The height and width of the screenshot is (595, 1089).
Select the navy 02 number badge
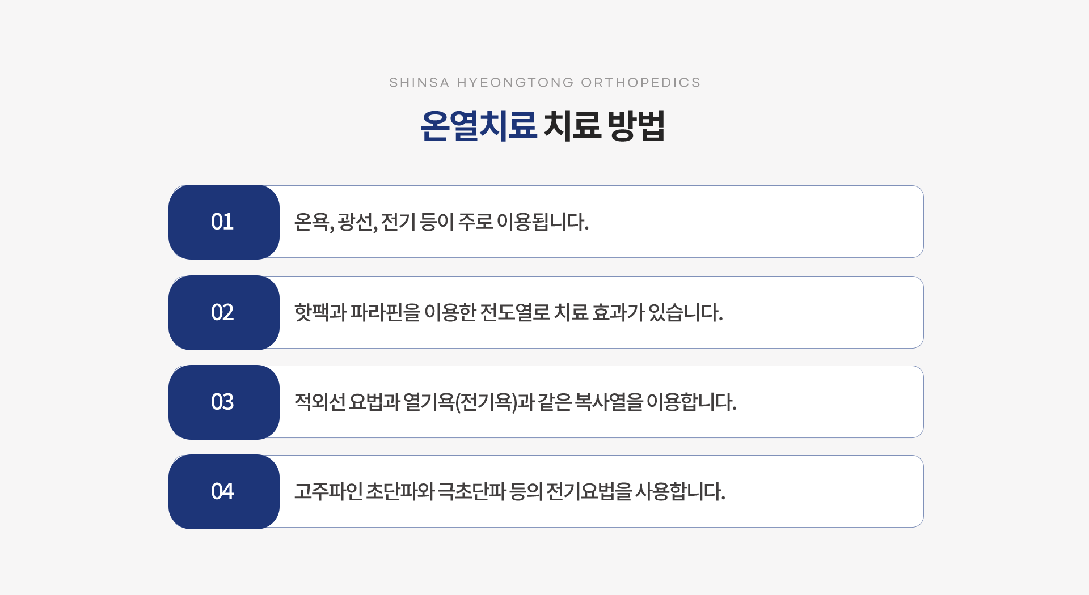224,312
